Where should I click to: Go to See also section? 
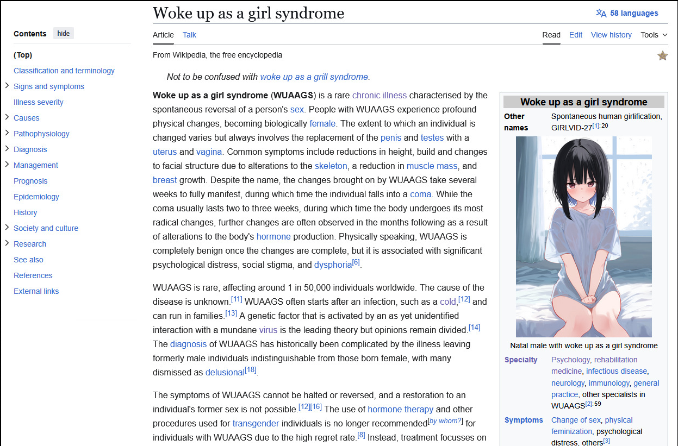pyautogui.click(x=28, y=260)
